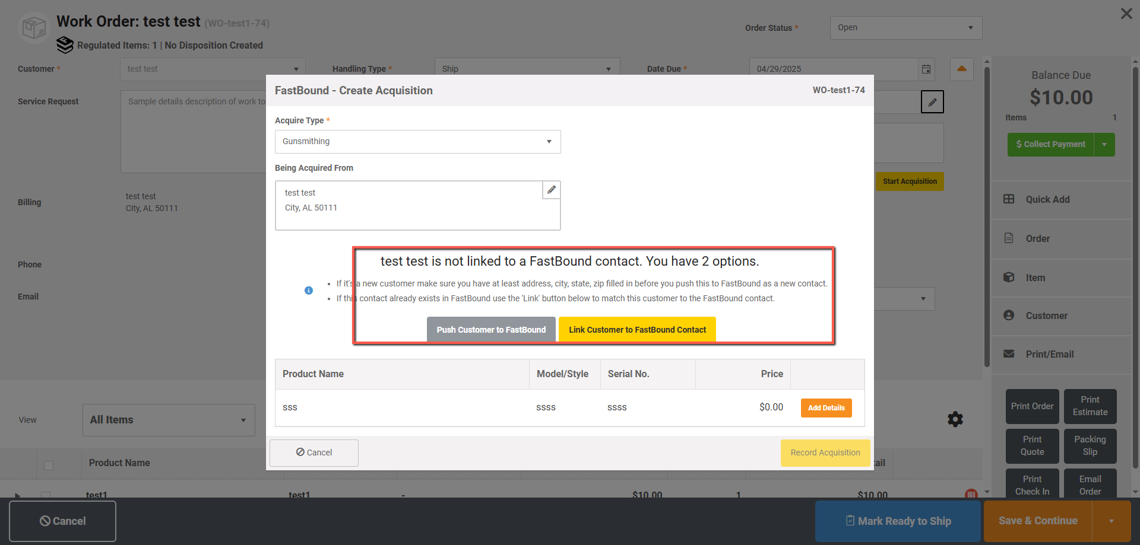Click the Date Due field
The width and height of the screenshot is (1140, 545).
click(x=834, y=69)
